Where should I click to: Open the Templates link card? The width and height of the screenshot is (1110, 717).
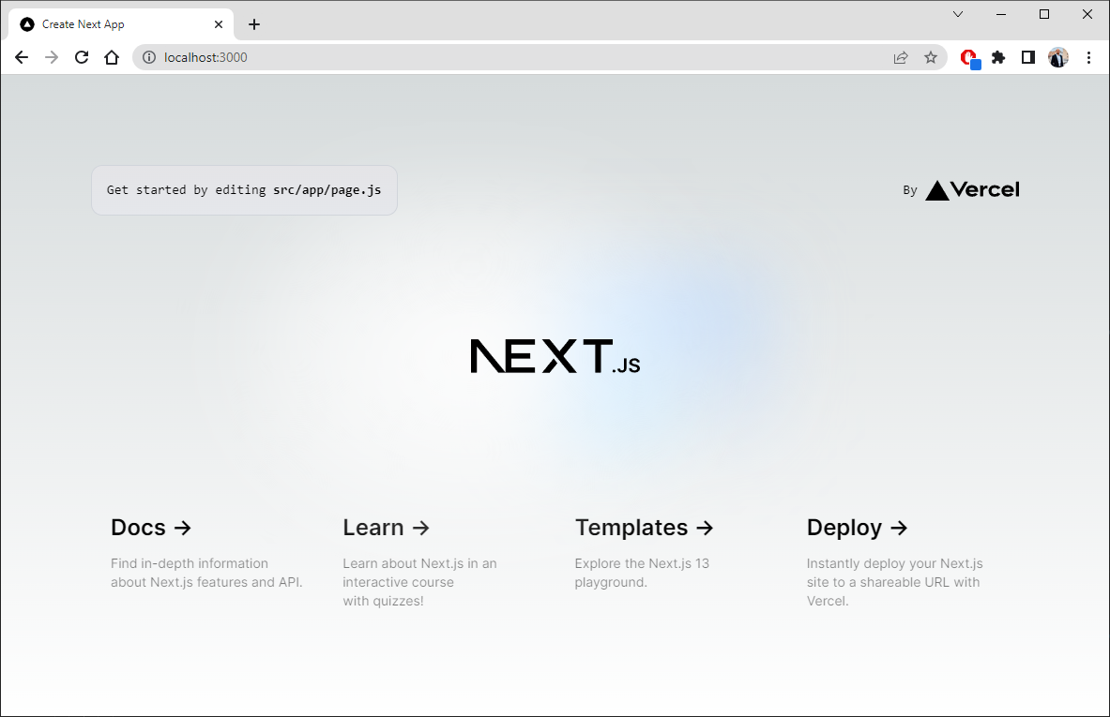(x=671, y=554)
